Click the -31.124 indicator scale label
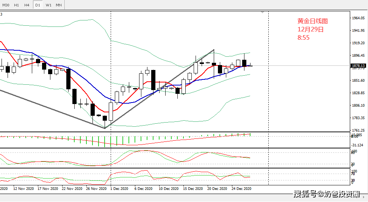 pyautogui.click(x=357, y=145)
